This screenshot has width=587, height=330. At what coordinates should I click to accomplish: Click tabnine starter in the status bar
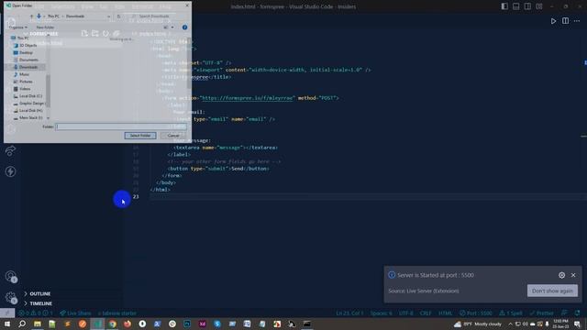(x=117, y=313)
